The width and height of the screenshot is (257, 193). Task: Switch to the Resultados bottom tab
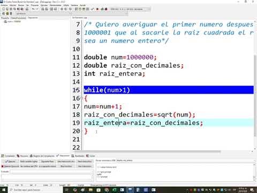(78, 156)
